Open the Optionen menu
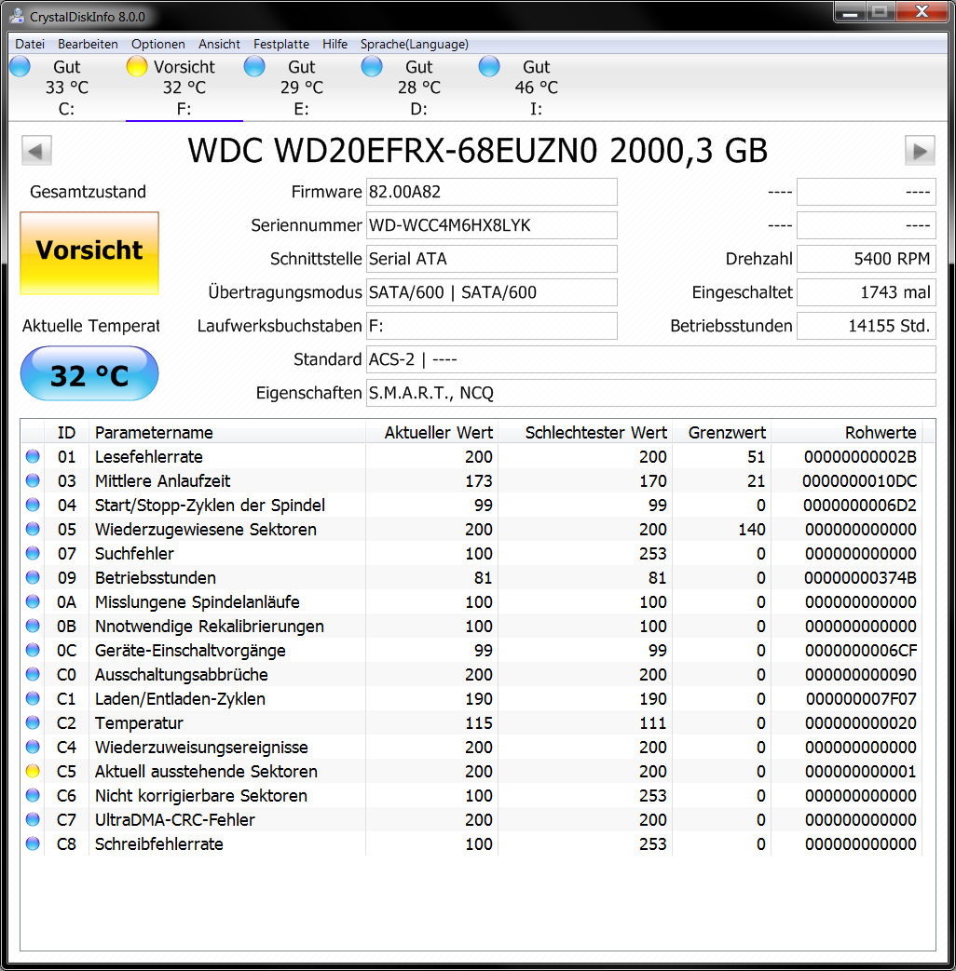 [158, 44]
